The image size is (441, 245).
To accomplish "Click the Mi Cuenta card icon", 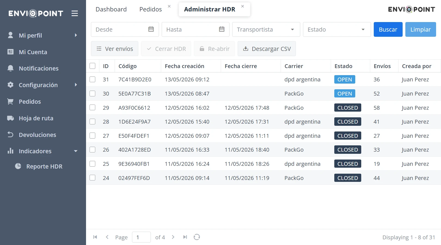I will pos(10,52).
